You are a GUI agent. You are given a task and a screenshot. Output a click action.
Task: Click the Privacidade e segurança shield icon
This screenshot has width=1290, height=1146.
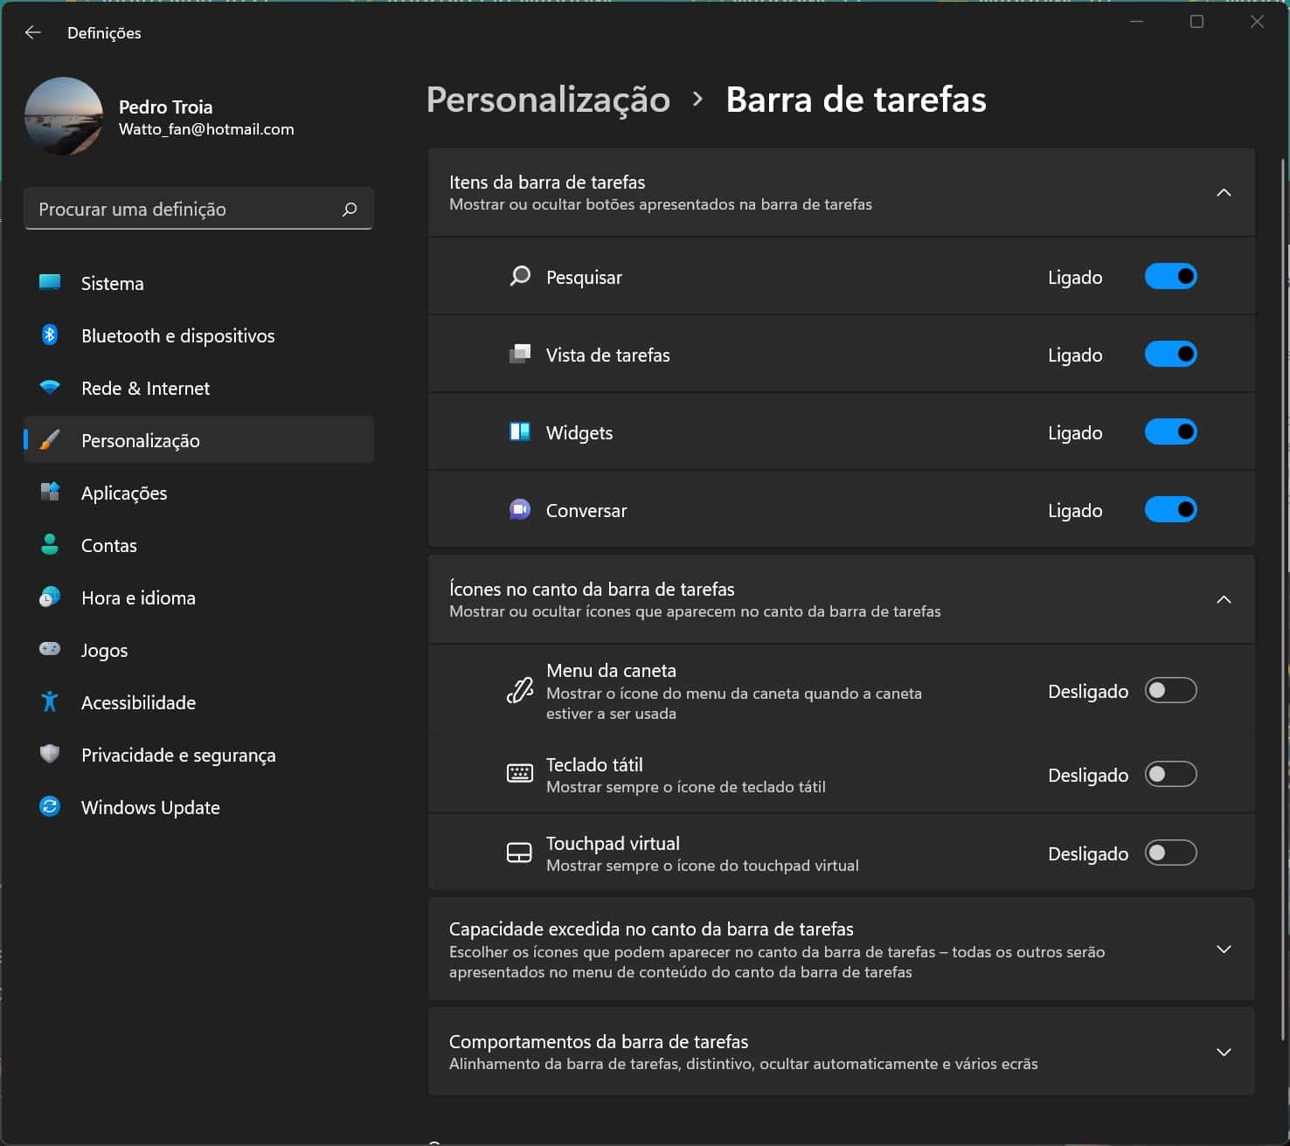[50, 754]
